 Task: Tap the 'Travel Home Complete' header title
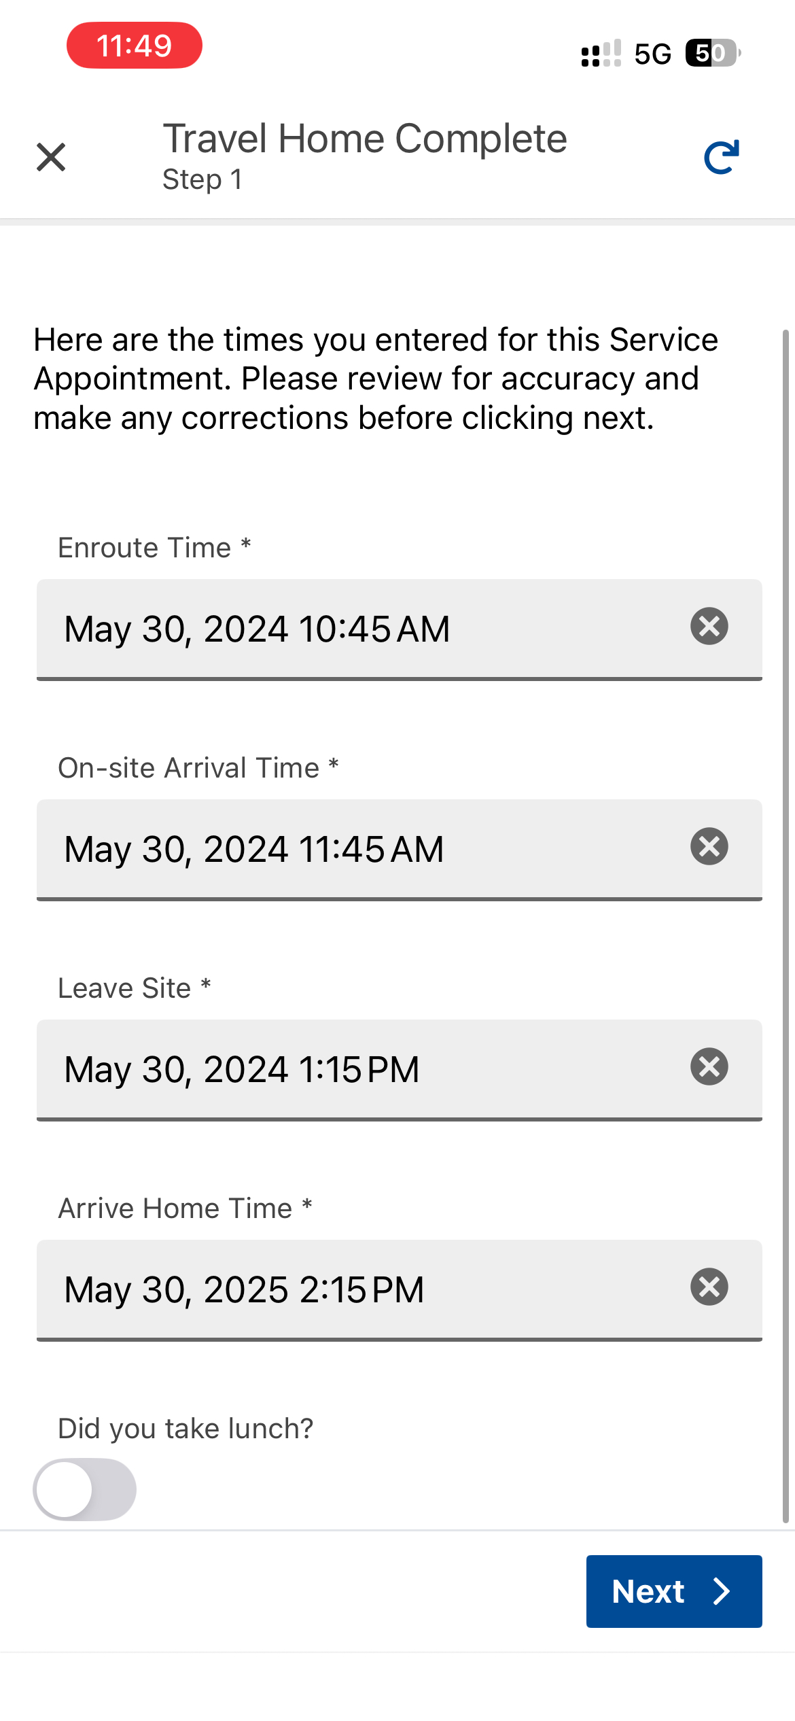coord(365,139)
